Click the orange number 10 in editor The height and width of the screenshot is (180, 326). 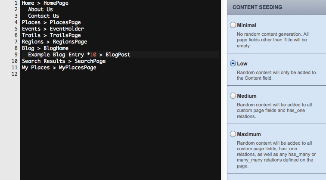pyautogui.click(x=93, y=55)
